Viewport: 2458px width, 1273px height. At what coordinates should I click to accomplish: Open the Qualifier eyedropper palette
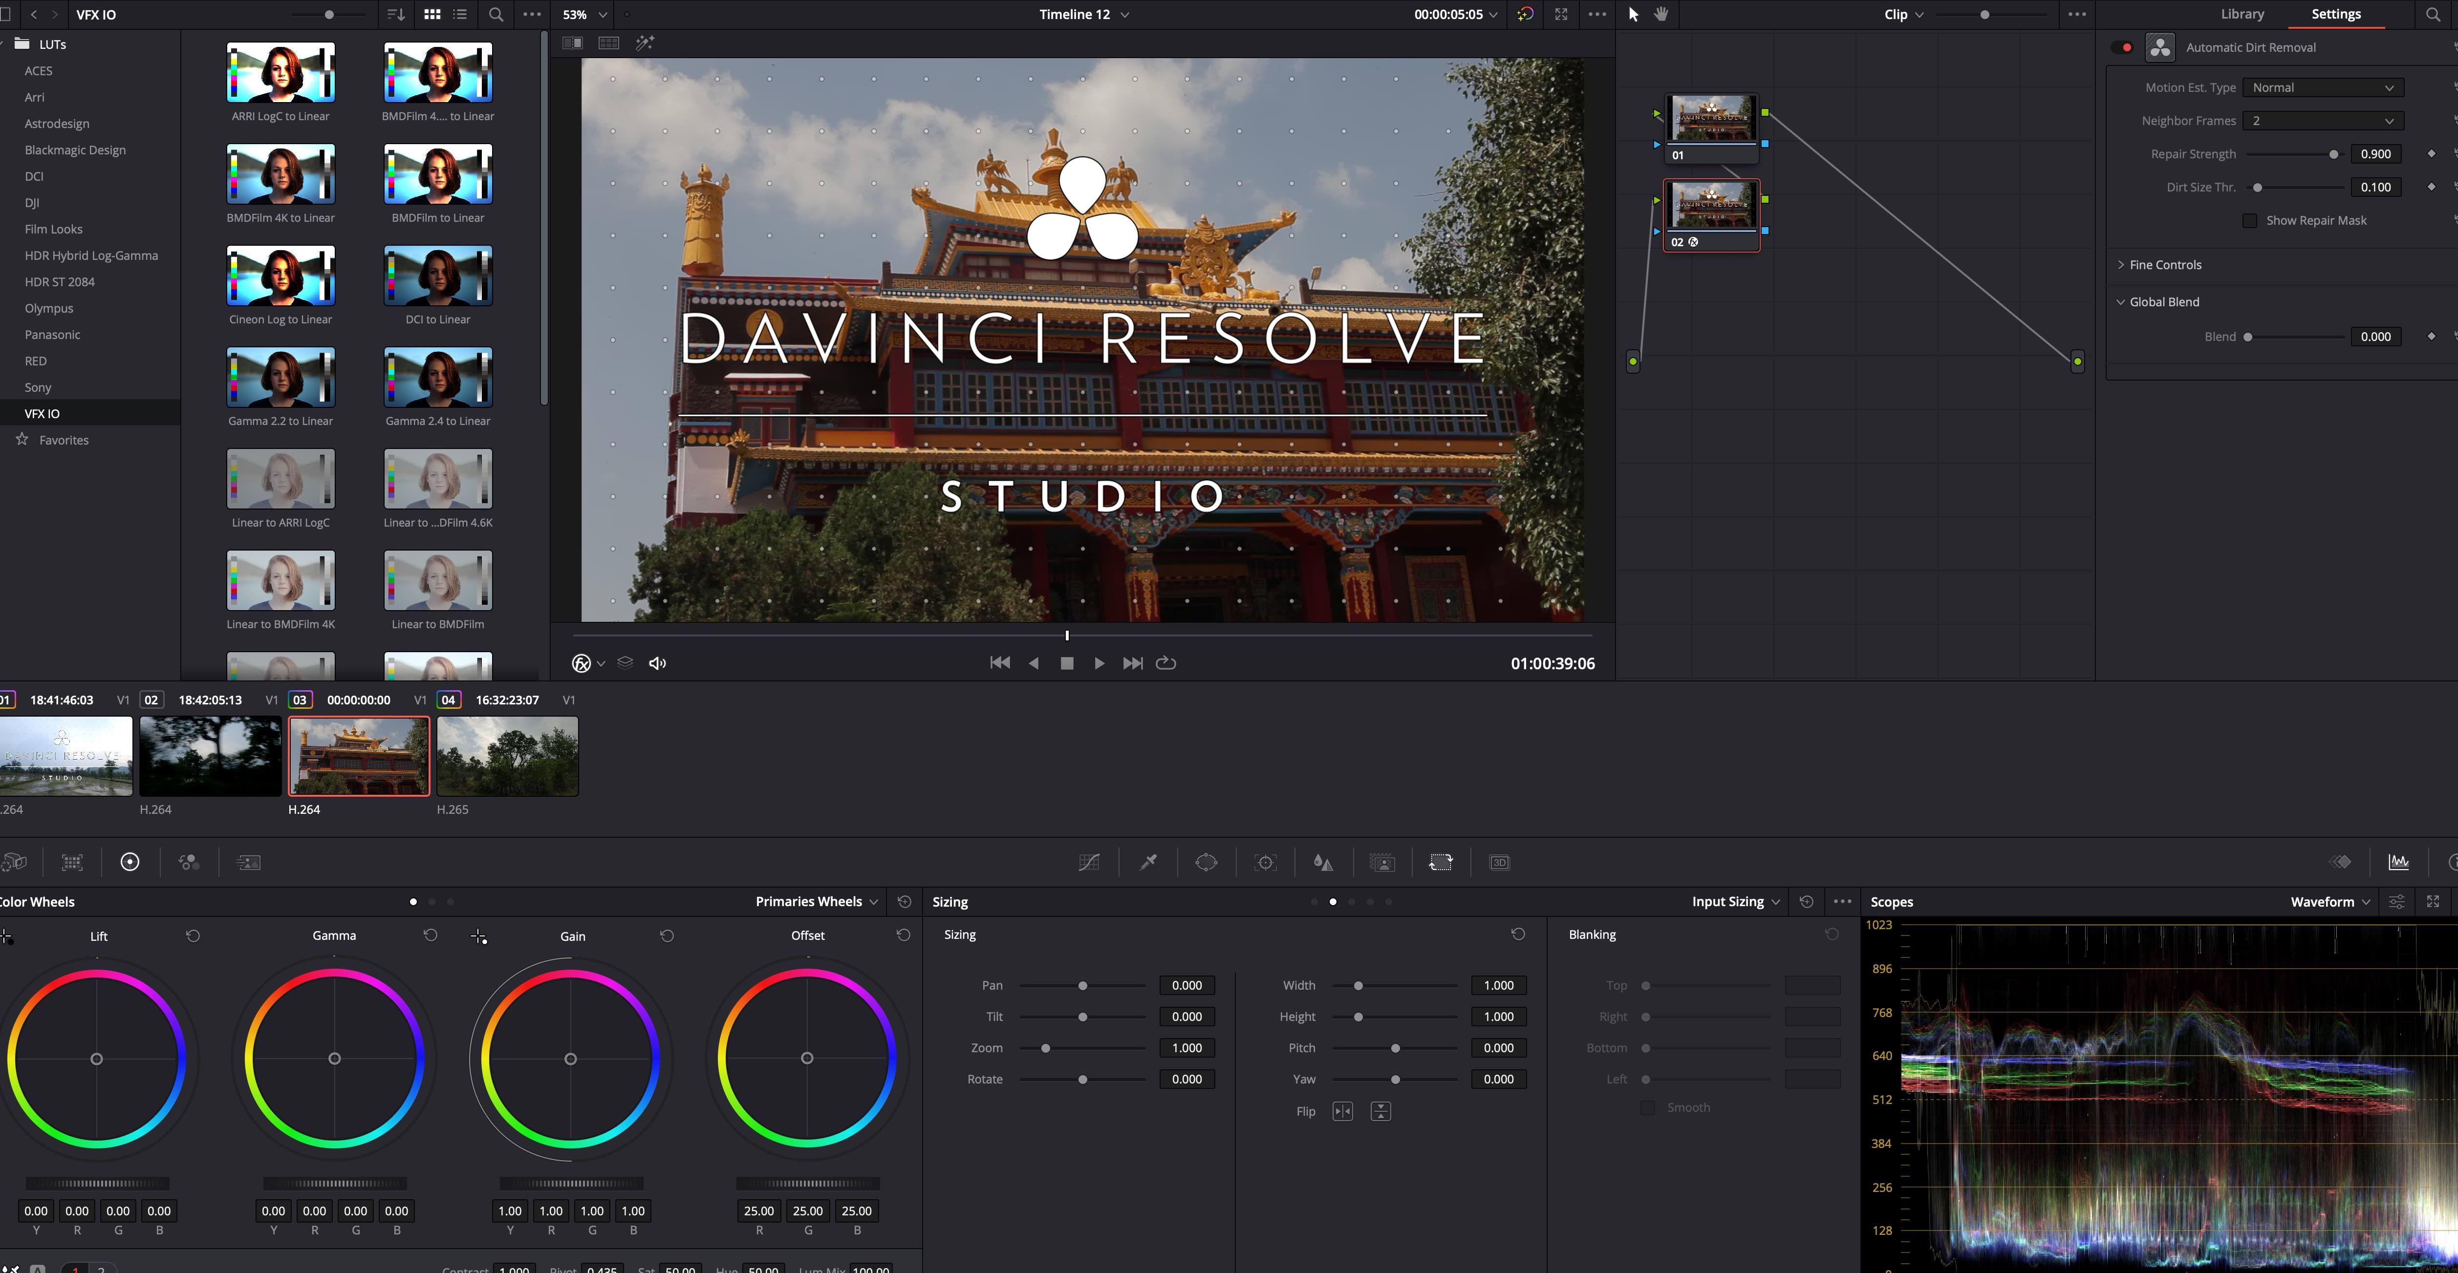pyautogui.click(x=1148, y=862)
